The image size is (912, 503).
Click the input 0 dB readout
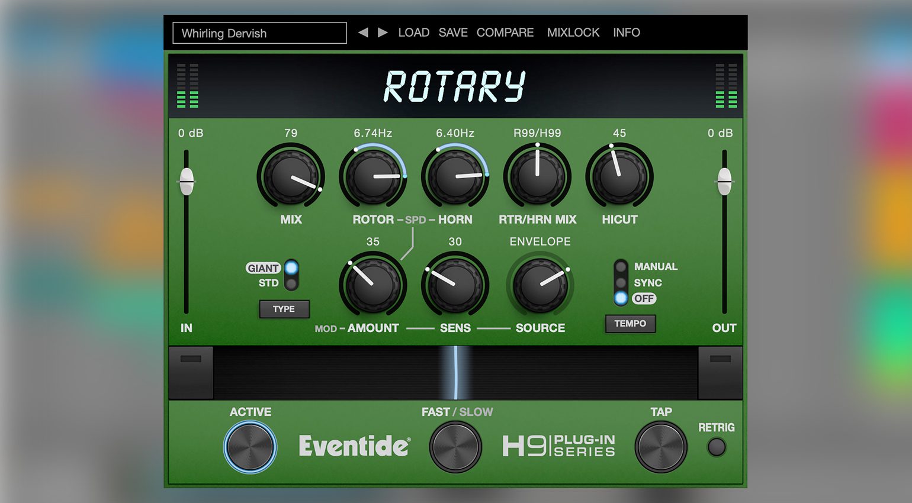(x=191, y=133)
